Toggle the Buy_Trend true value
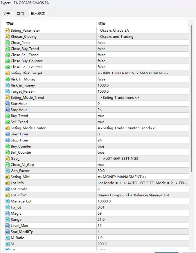 (101, 116)
